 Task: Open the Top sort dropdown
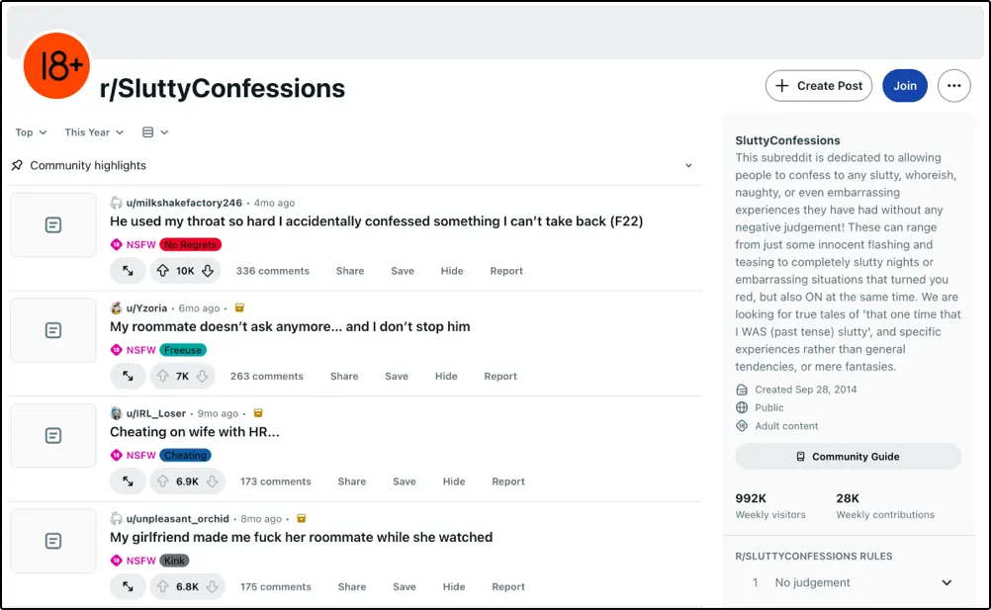pos(30,131)
